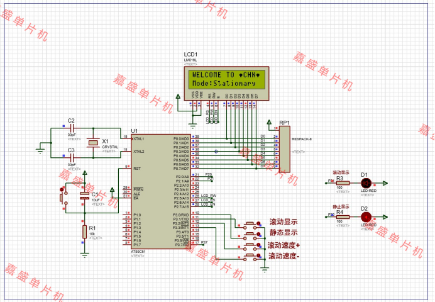Click the power terminal arrow above C1
Viewport: 435px width, 302px height.
tap(85, 173)
